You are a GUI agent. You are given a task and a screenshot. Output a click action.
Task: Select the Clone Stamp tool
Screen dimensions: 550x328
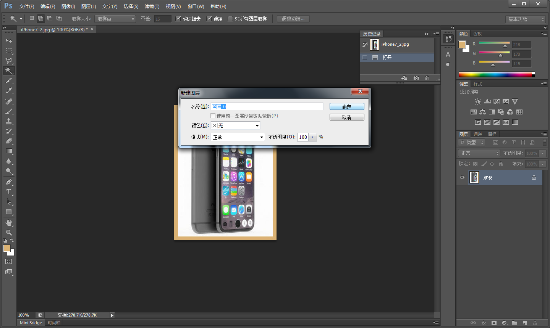point(9,121)
